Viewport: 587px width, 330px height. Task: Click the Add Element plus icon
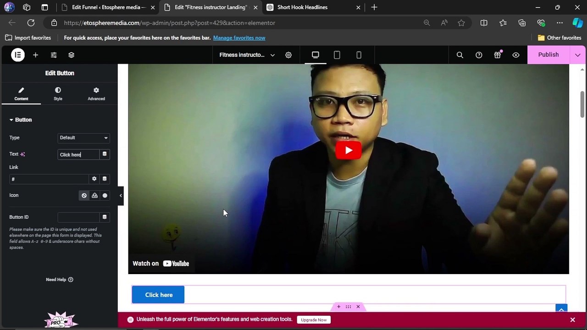coord(35,55)
